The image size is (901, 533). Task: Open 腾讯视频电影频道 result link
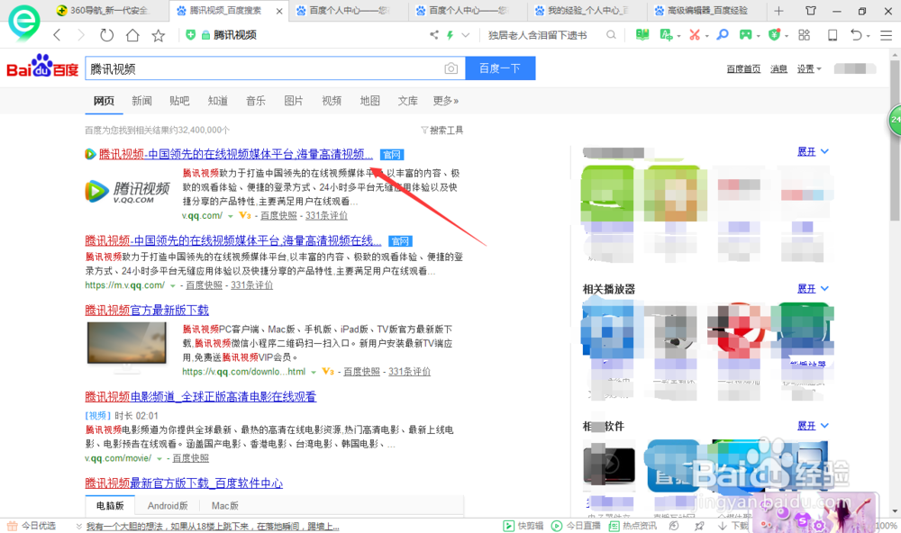pyautogui.click(x=201, y=396)
